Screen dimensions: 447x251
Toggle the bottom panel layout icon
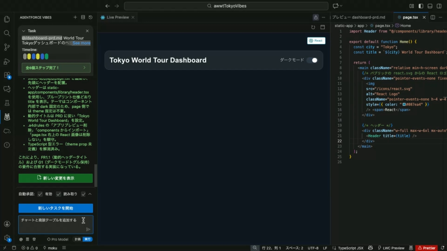point(430,6)
